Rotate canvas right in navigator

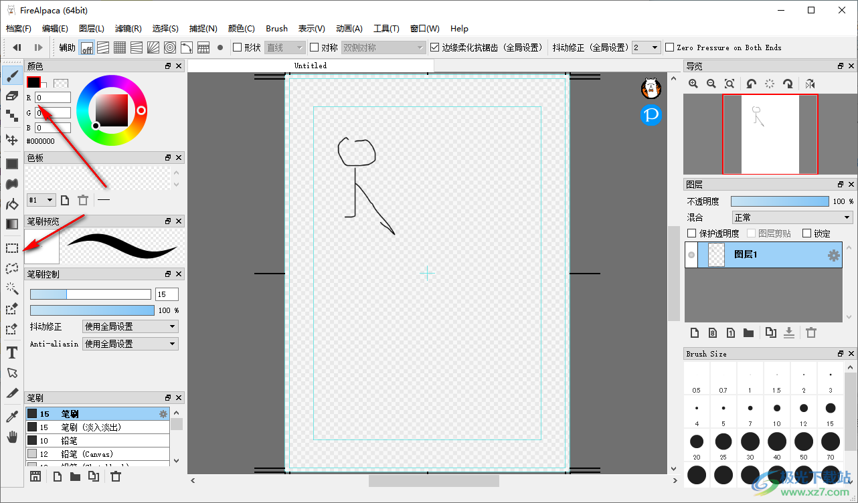788,84
